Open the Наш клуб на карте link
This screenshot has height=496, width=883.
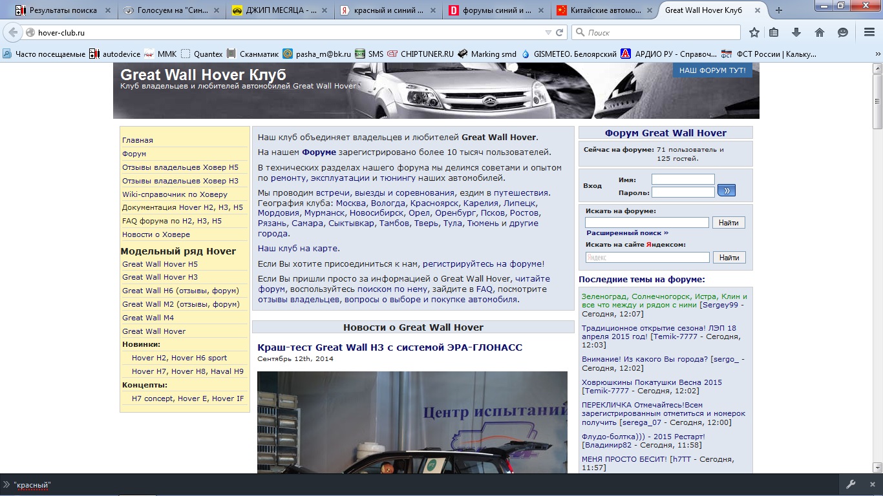297,248
